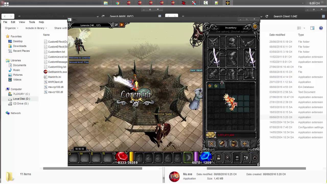The width and height of the screenshot is (327, 184).
Task: Select Downloads in navigation pane
Action: (20, 46)
